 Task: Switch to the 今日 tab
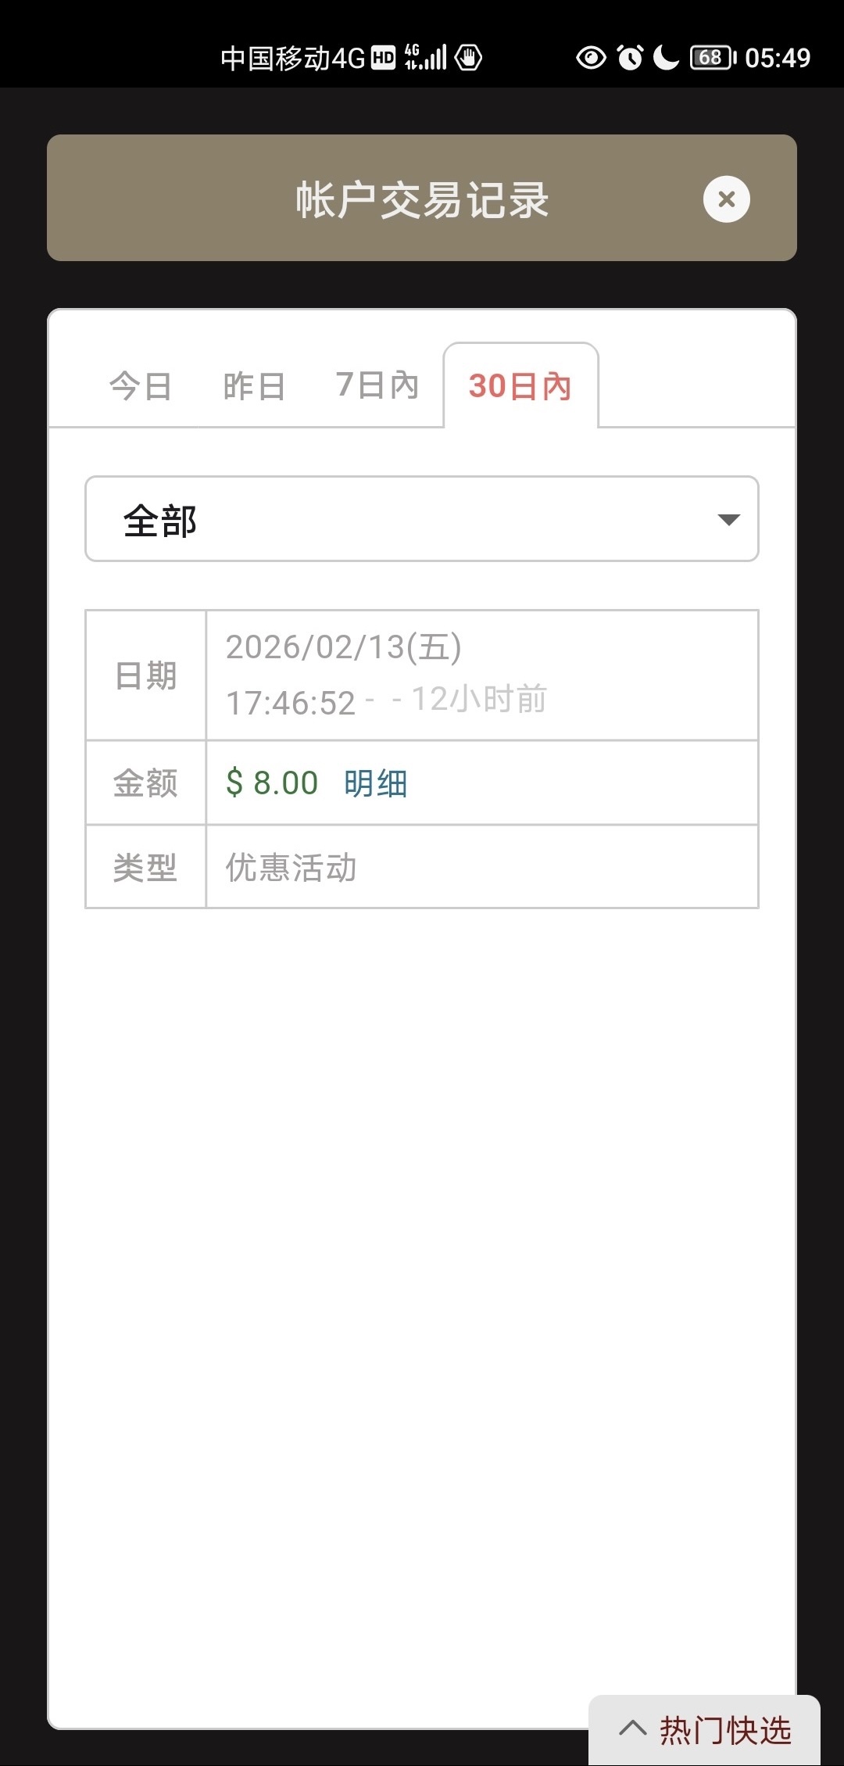tap(141, 386)
